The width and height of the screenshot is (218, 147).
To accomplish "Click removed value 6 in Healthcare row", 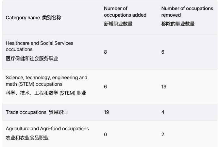I will point(163,52).
